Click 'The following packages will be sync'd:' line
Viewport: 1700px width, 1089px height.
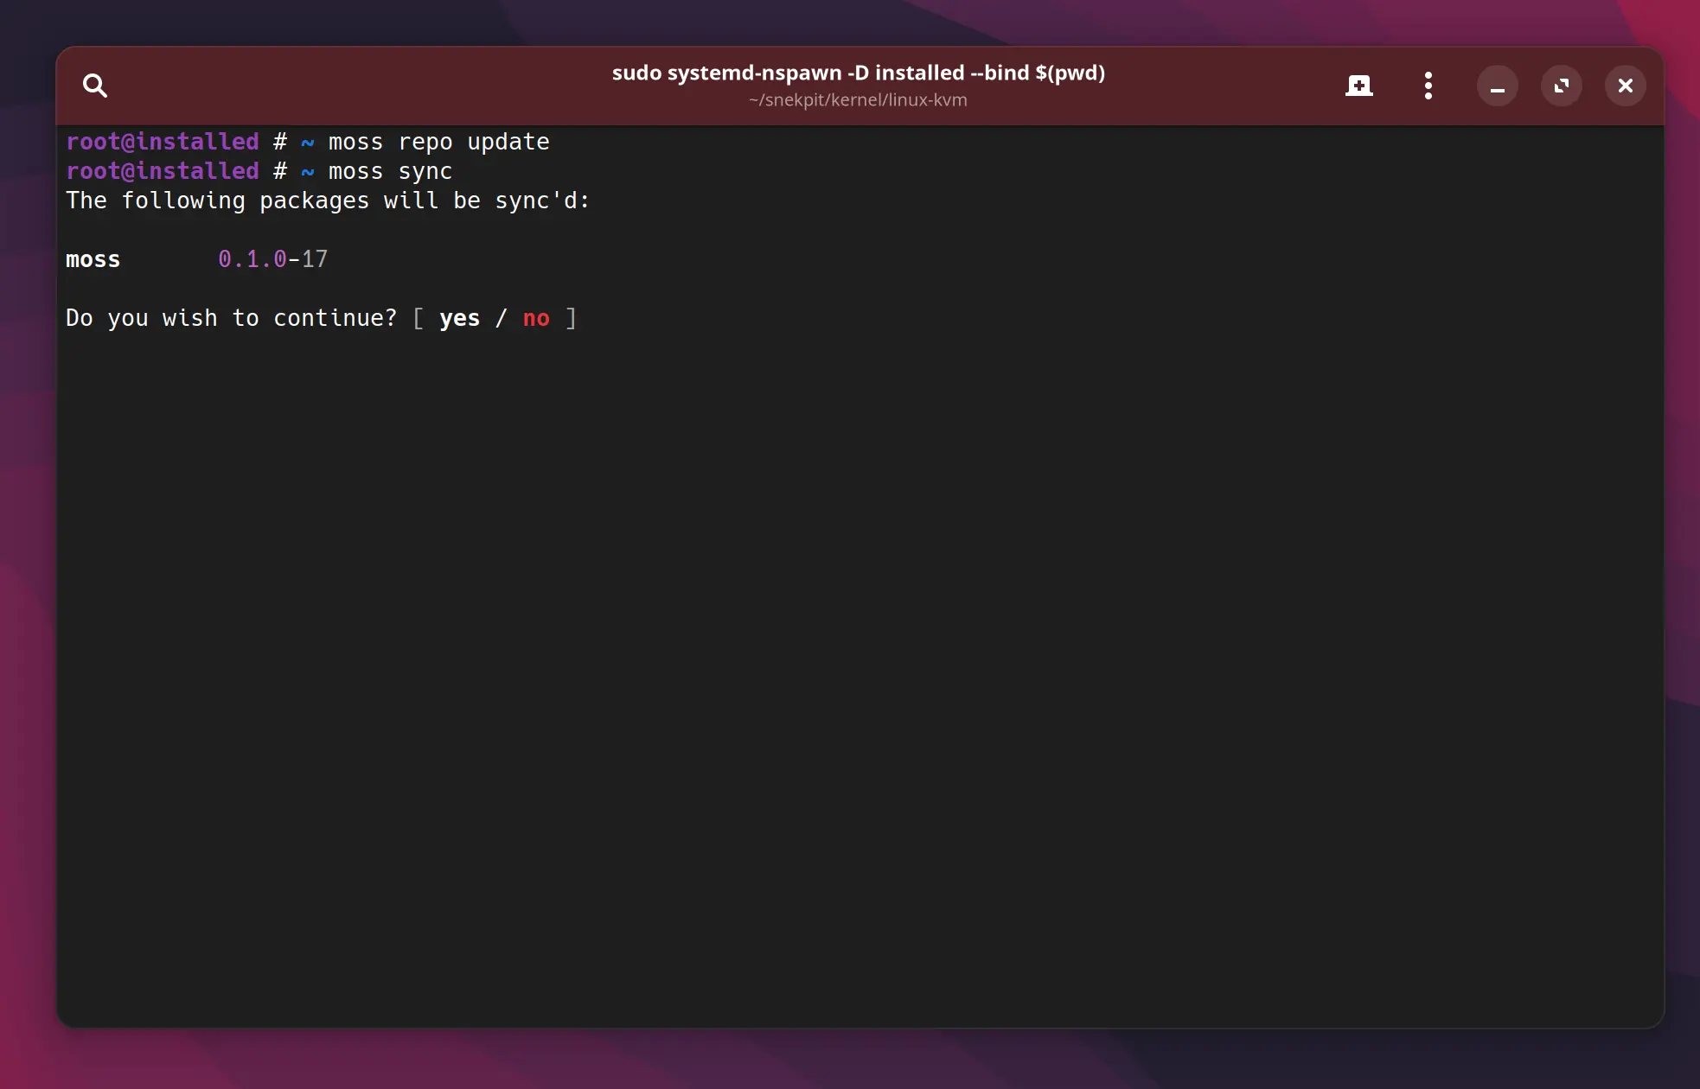point(328,201)
